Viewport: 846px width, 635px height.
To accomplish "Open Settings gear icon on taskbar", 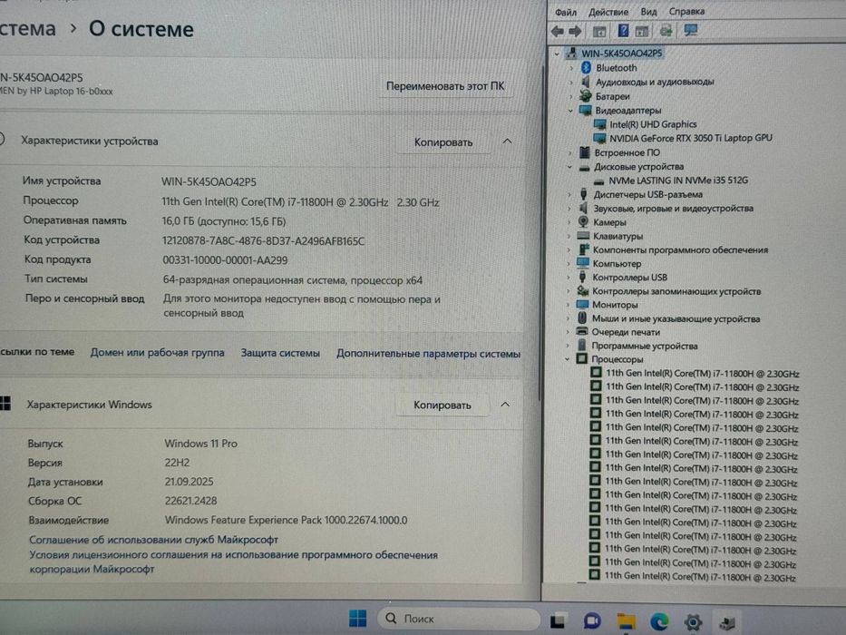I will pyautogui.click(x=694, y=622).
